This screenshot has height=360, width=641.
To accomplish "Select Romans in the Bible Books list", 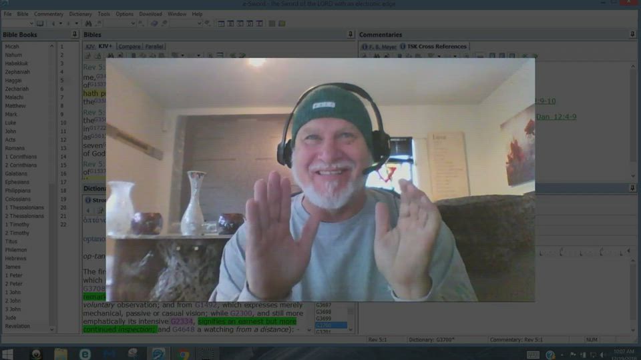I will tap(15, 149).
